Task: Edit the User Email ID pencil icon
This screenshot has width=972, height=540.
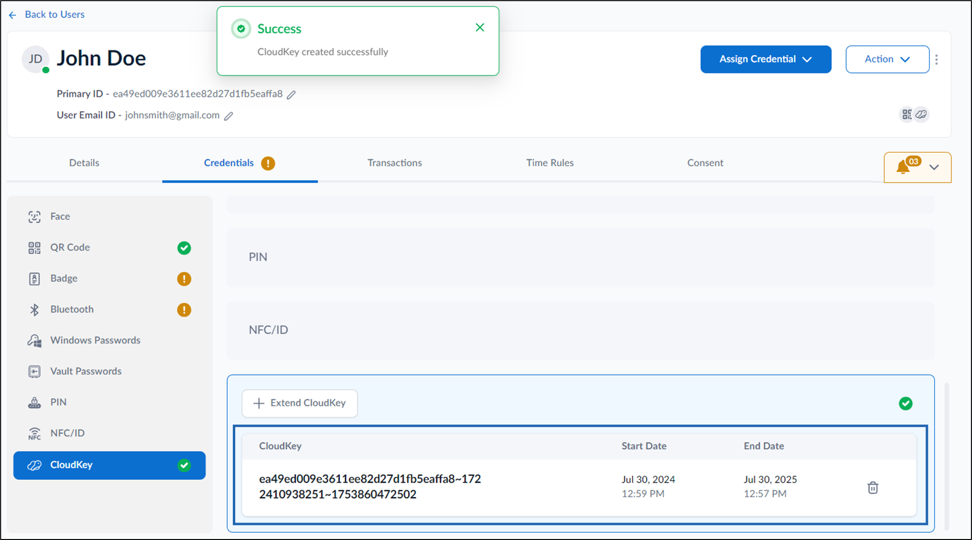Action: point(228,116)
